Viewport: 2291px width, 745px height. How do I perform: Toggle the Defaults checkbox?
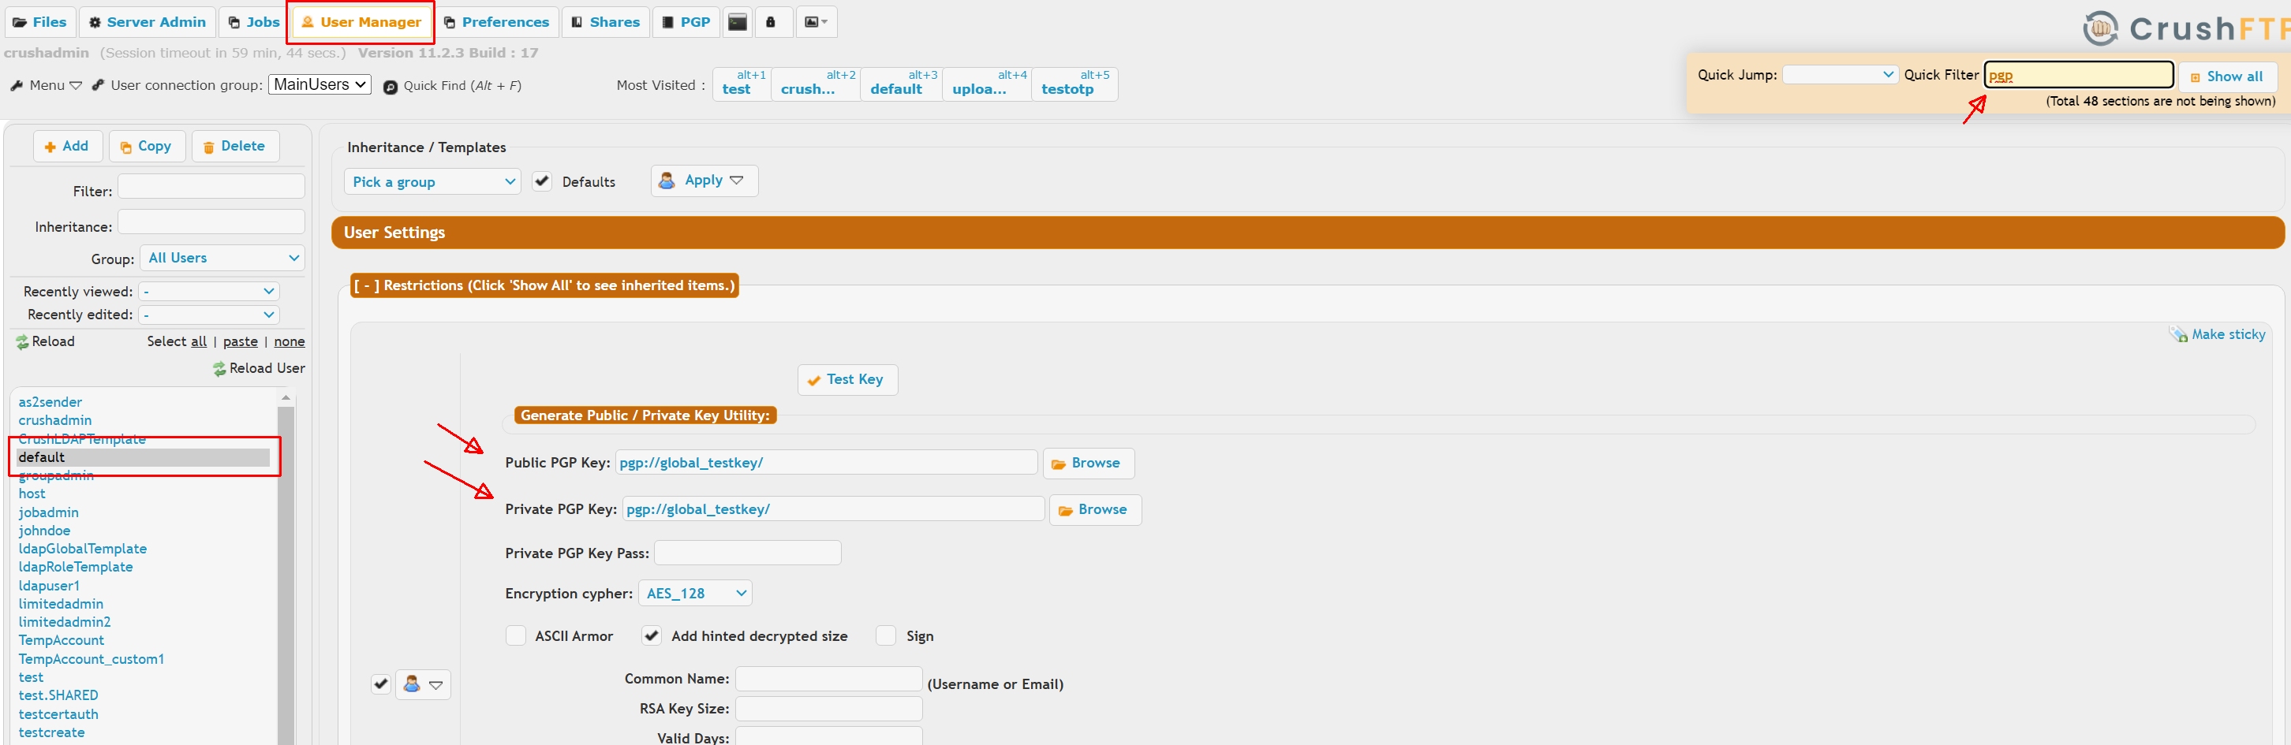(542, 181)
